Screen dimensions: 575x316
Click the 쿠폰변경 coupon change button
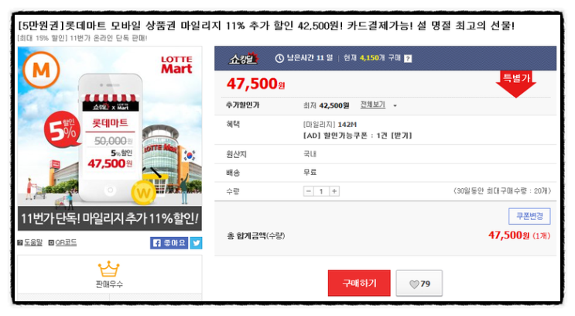pos(529,216)
